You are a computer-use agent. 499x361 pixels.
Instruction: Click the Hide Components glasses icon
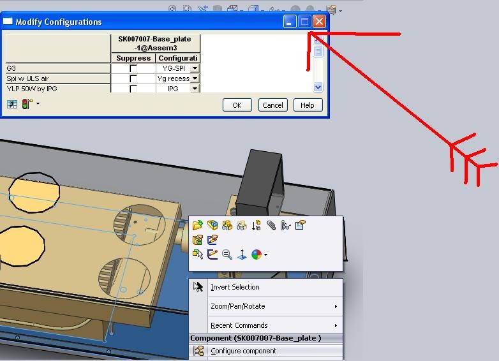tap(227, 225)
